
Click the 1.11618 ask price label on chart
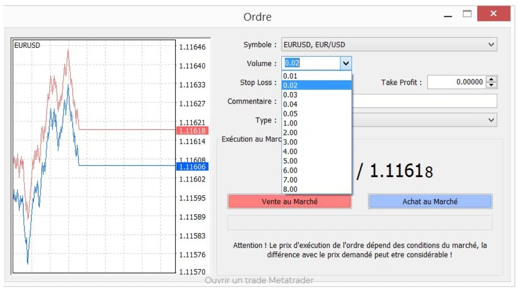192,131
